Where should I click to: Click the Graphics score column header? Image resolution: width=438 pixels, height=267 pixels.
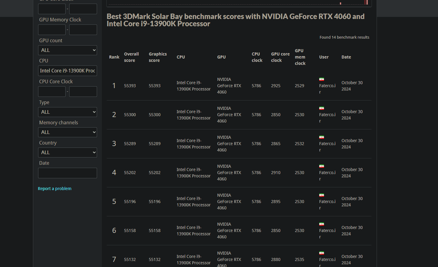click(x=157, y=57)
